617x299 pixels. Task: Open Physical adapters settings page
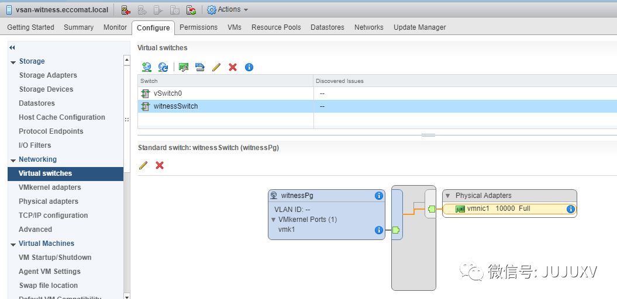click(49, 201)
